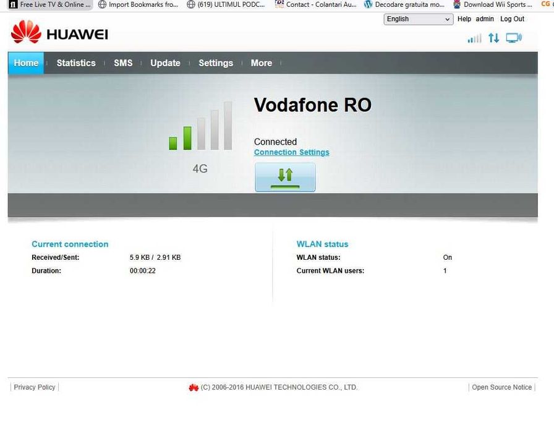The width and height of the screenshot is (554, 433).
Task: Click the WLAN monitor status icon
Action: pos(514,38)
